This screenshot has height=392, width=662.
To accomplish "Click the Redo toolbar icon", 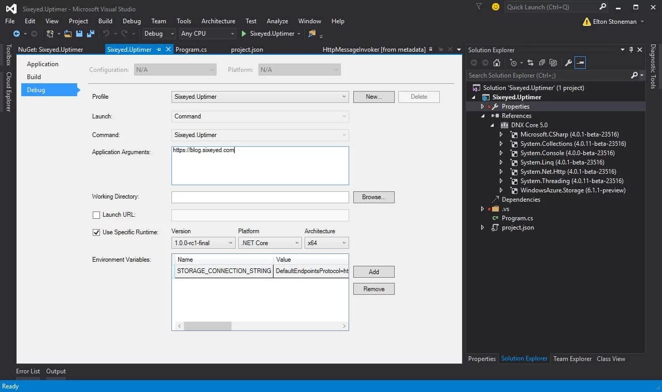I will (124, 34).
